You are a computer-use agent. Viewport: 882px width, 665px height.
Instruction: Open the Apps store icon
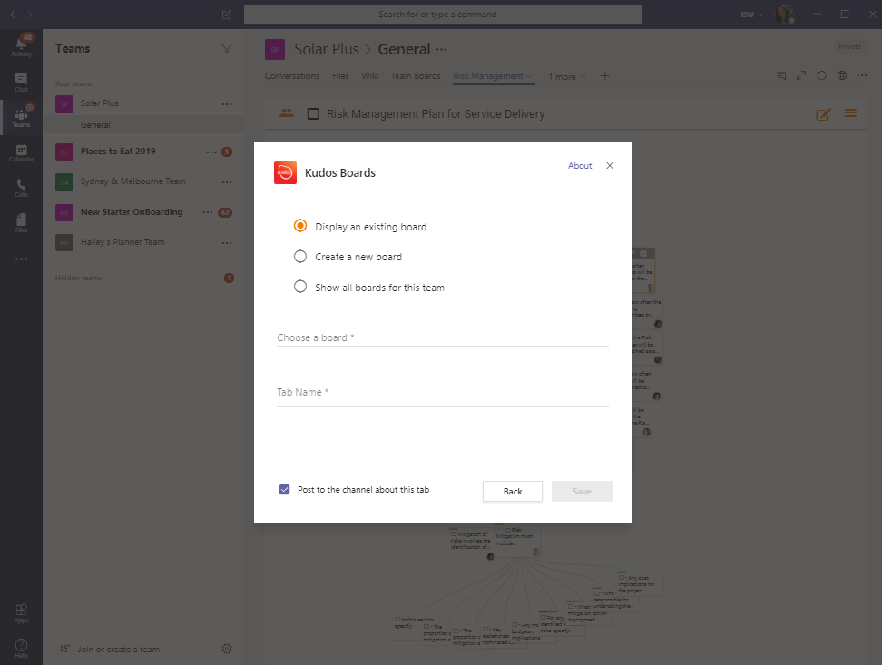pos(22,613)
